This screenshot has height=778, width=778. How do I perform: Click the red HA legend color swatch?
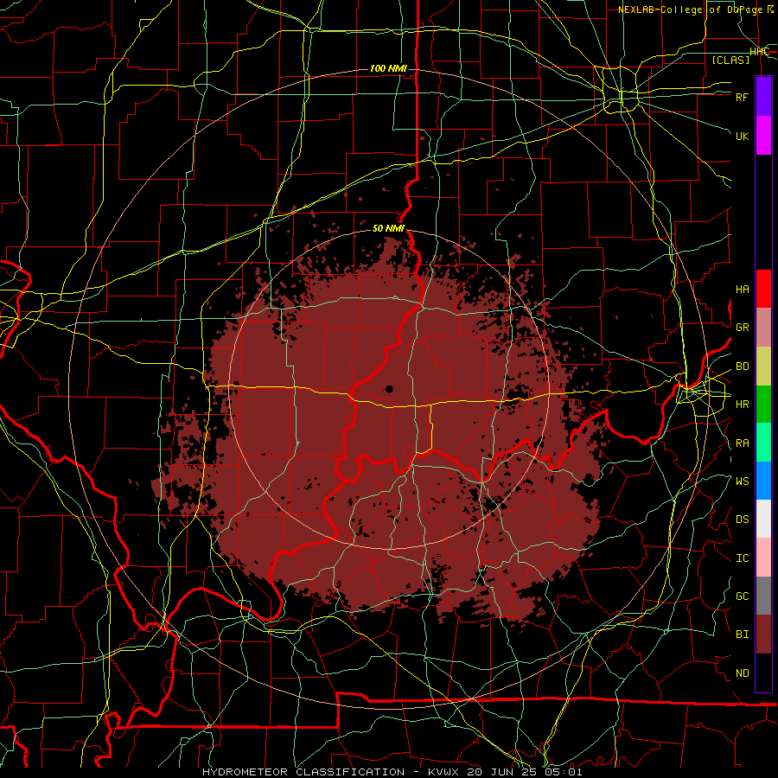click(x=763, y=289)
